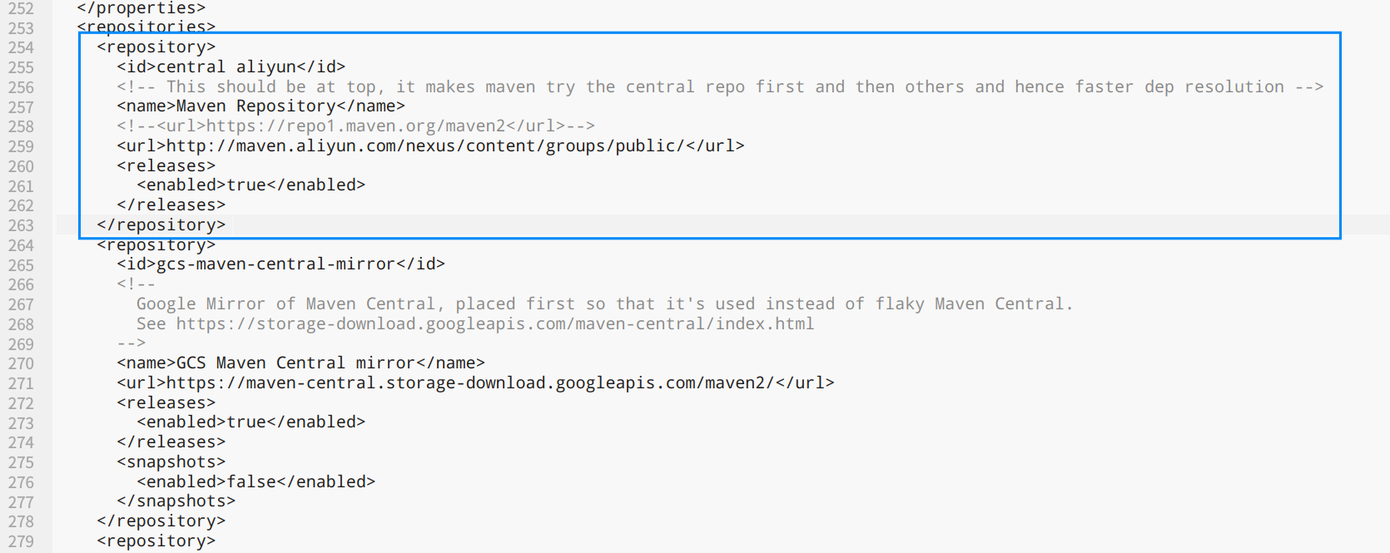The height and width of the screenshot is (553, 1390).
Task: Click the googleapis maven-central index.html link
Action: [495, 323]
